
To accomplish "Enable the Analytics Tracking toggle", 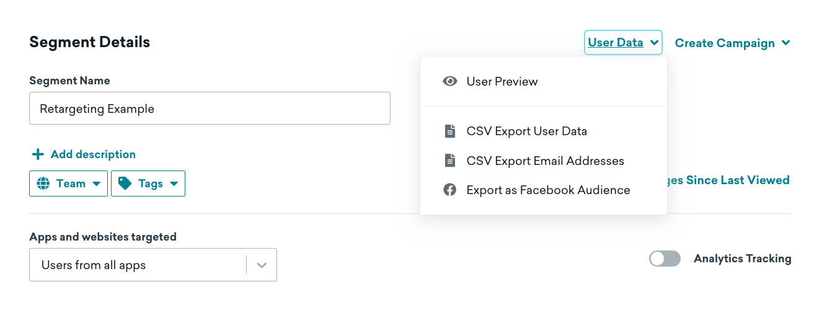I will pos(665,259).
